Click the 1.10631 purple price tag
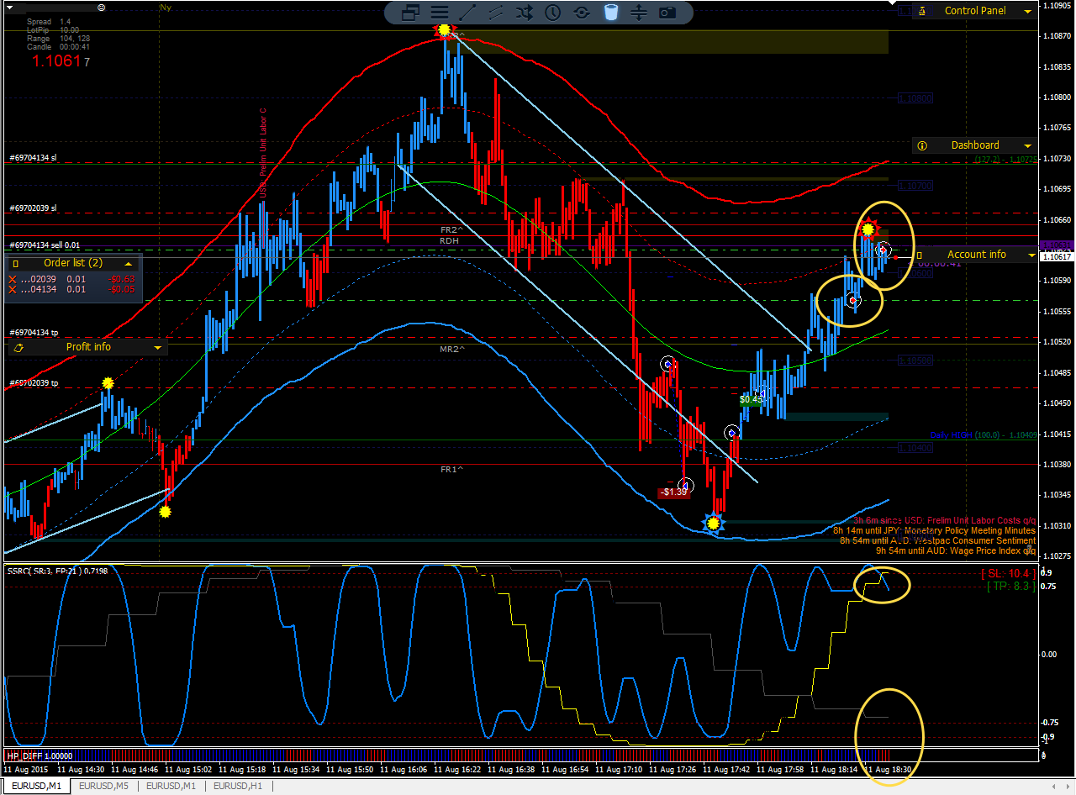 [x=1058, y=245]
